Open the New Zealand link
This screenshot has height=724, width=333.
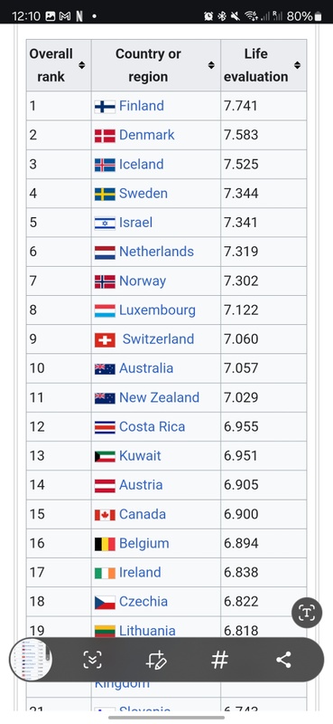(159, 397)
